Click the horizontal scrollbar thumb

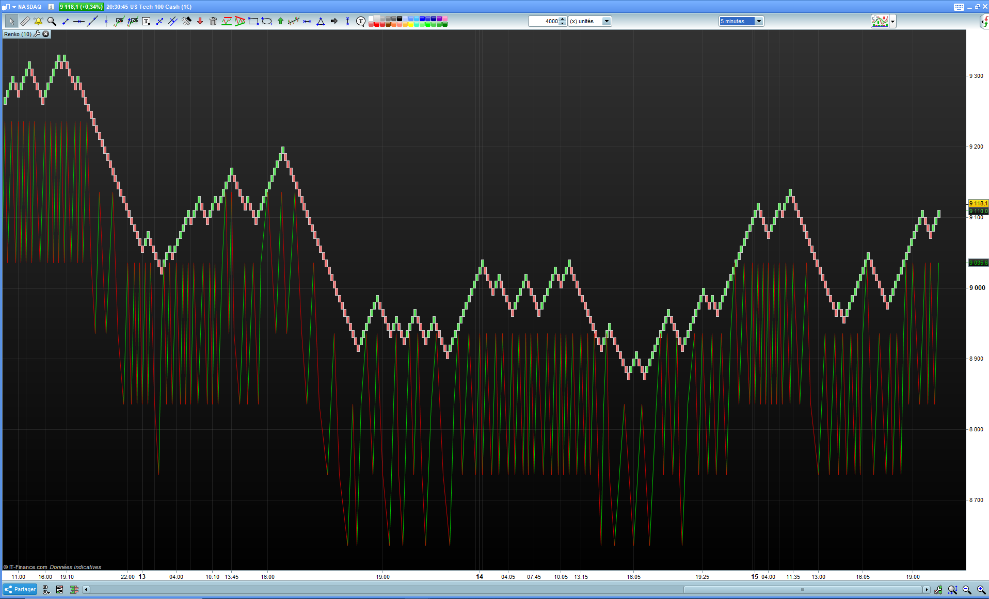(802, 590)
